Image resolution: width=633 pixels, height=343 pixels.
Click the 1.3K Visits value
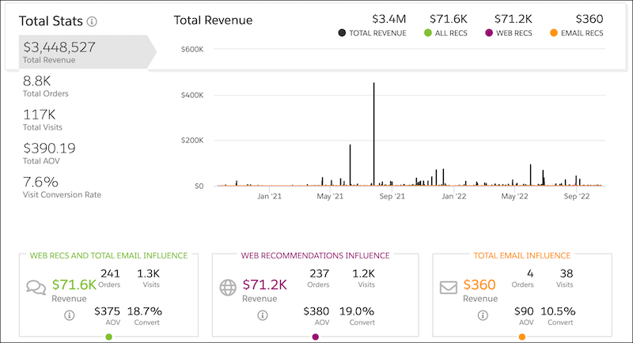[x=148, y=273]
